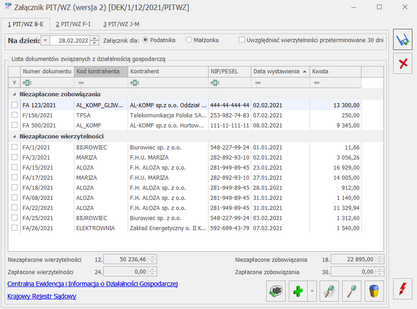This screenshot has height=309, width=417.
Task: Open the 2 PIT/WZ F-I tab
Action: (x=73, y=24)
